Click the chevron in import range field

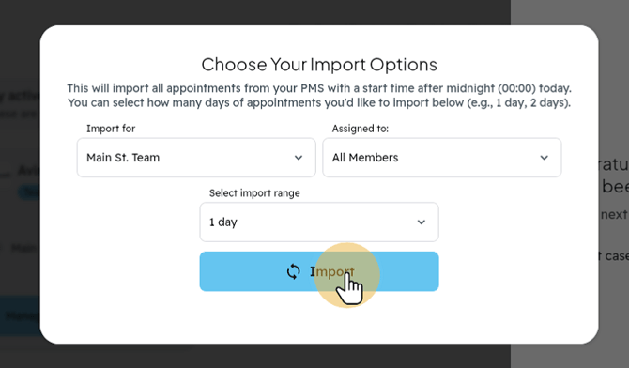[422, 222]
